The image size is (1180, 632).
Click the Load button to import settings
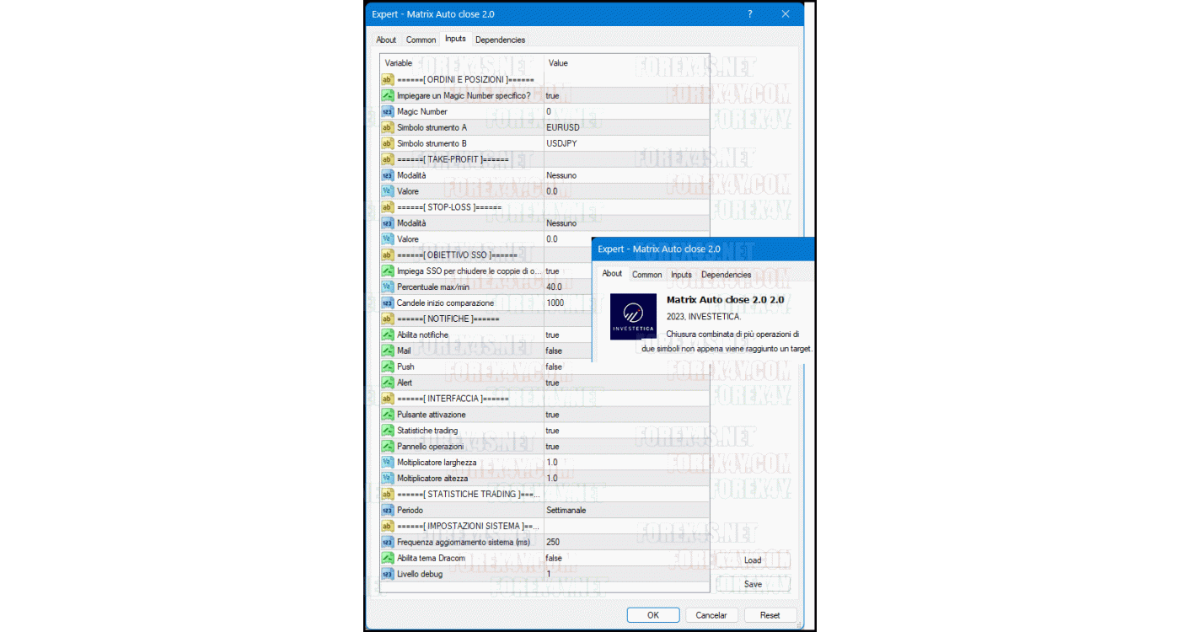point(753,560)
